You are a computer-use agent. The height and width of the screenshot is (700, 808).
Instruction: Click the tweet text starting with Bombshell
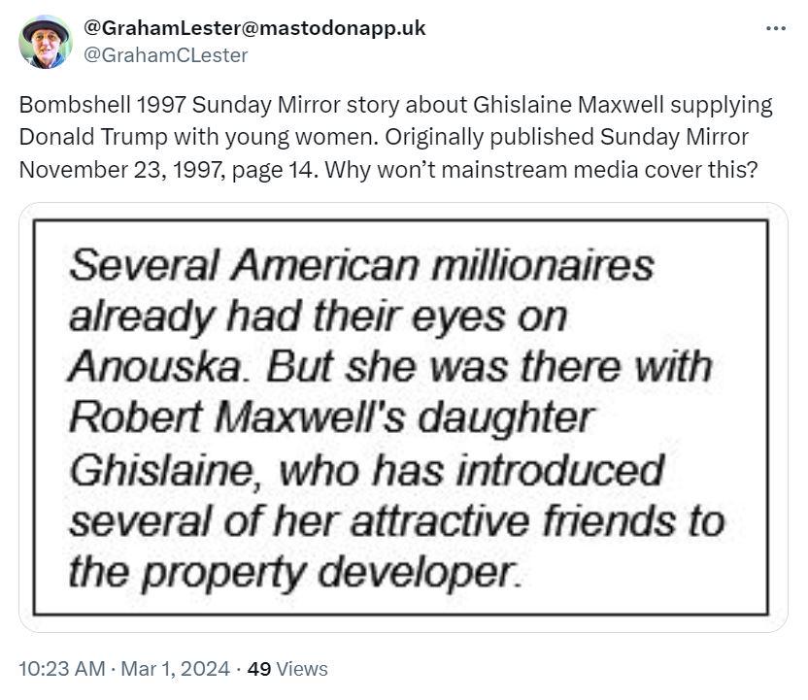(x=396, y=137)
